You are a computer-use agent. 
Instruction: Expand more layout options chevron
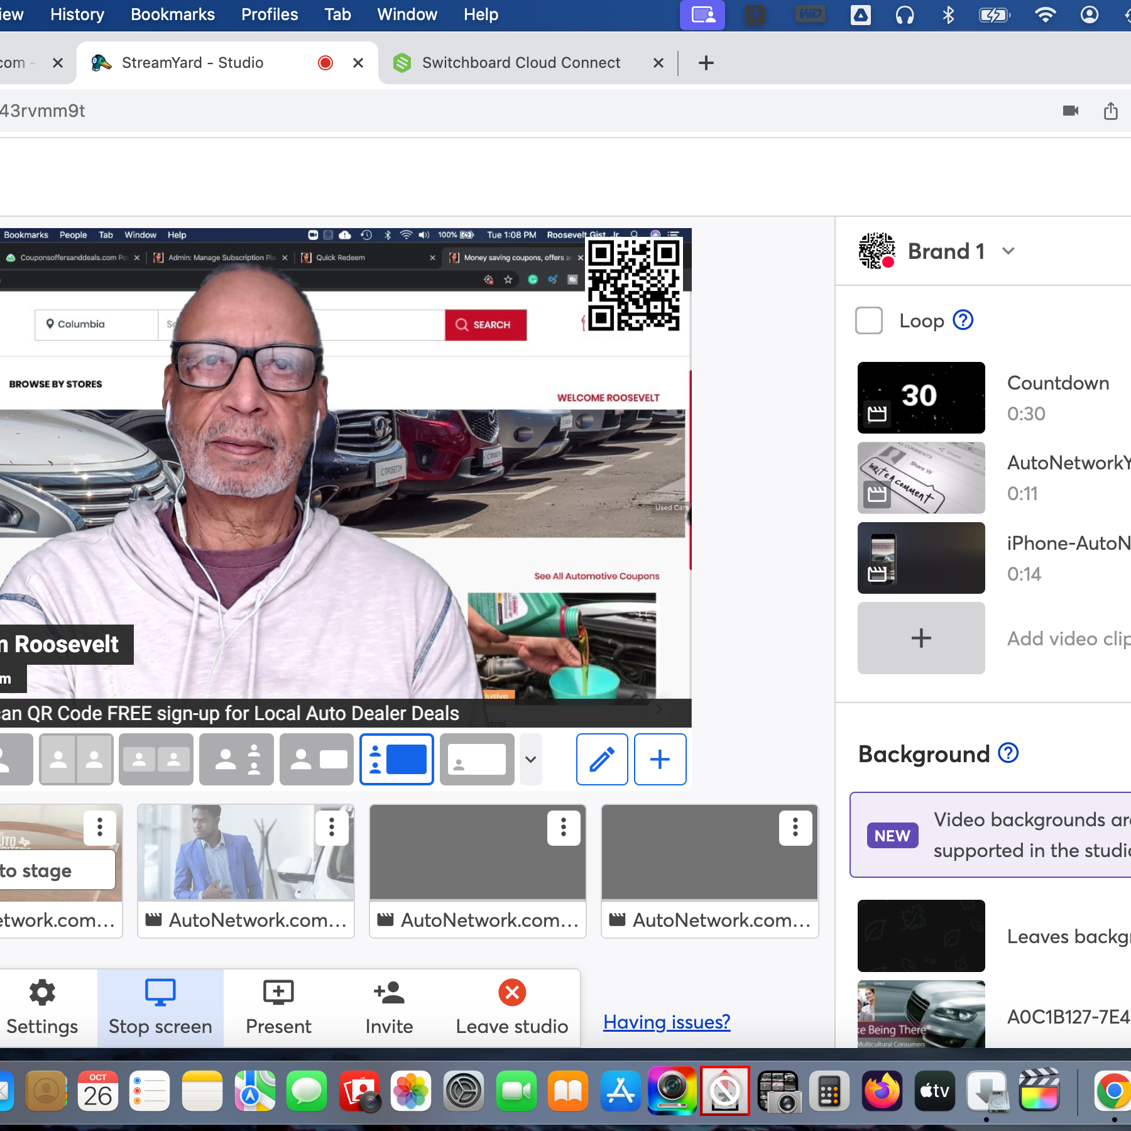(x=531, y=759)
